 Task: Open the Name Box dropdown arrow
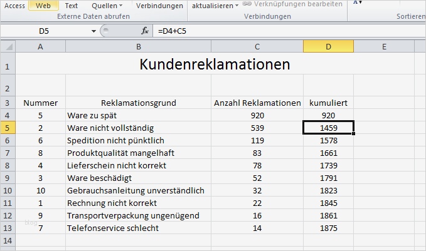pos(93,31)
